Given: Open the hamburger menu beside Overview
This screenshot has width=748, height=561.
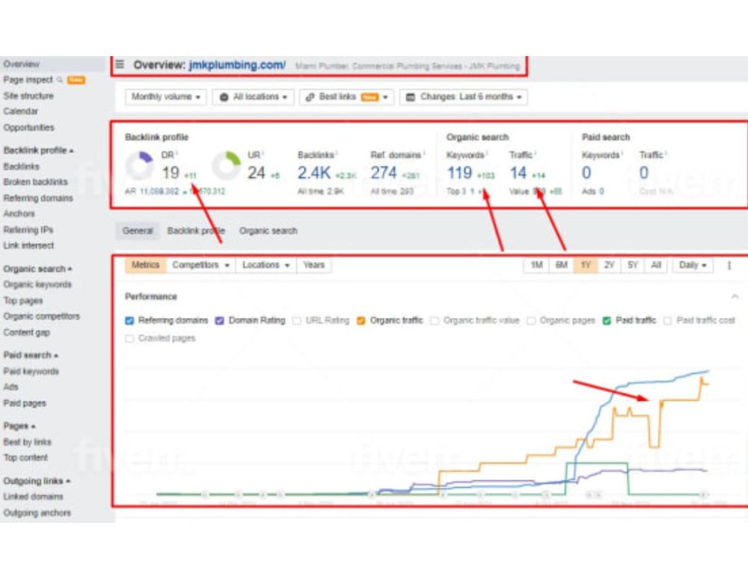Looking at the screenshot, I should point(120,64).
